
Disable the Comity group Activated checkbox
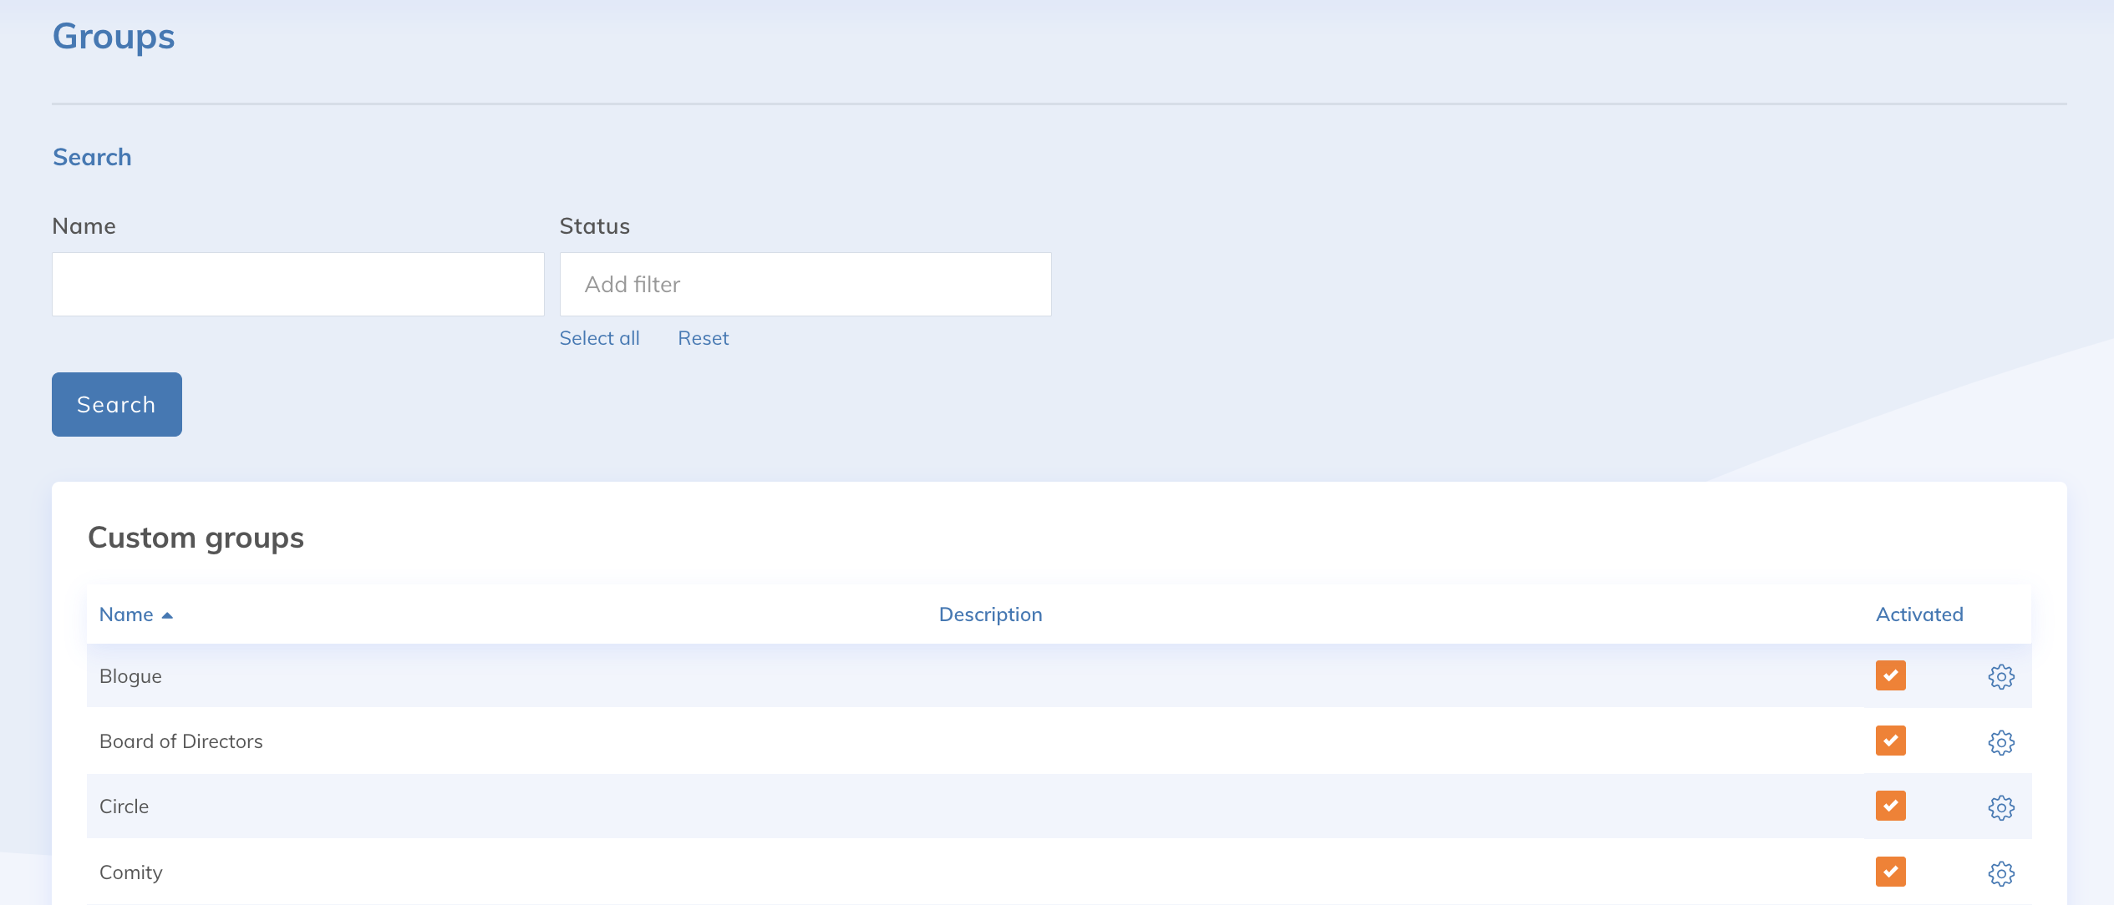[x=1890, y=871]
